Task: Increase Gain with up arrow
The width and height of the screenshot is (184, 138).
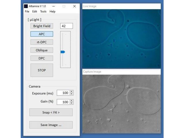Action: coord(72,101)
